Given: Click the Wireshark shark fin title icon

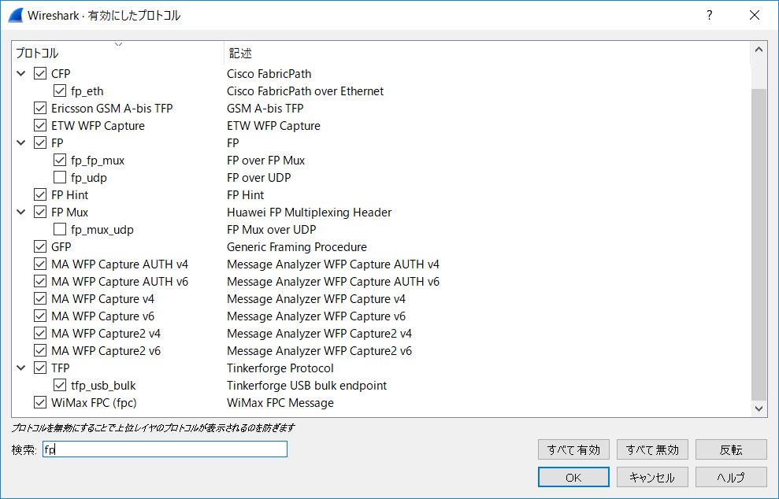Looking at the screenshot, I should coord(16,16).
